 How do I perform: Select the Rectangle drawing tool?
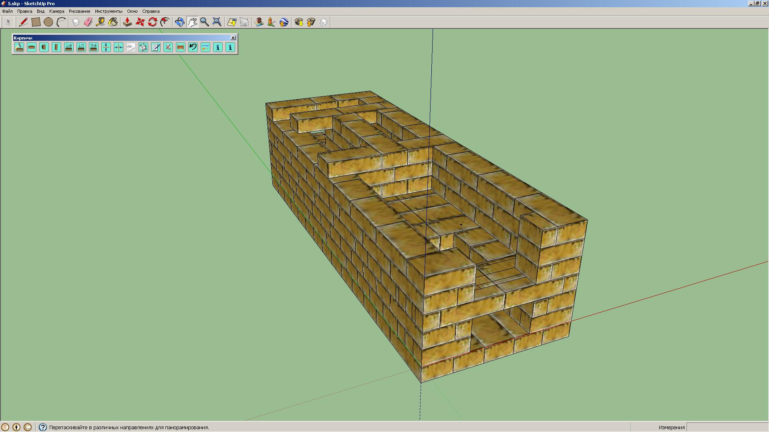point(36,22)
